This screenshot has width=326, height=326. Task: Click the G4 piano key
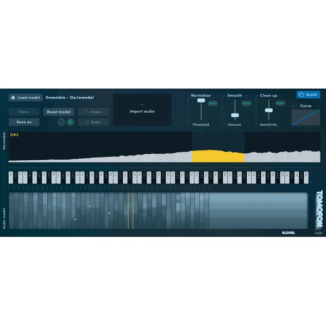click(206, 178)
